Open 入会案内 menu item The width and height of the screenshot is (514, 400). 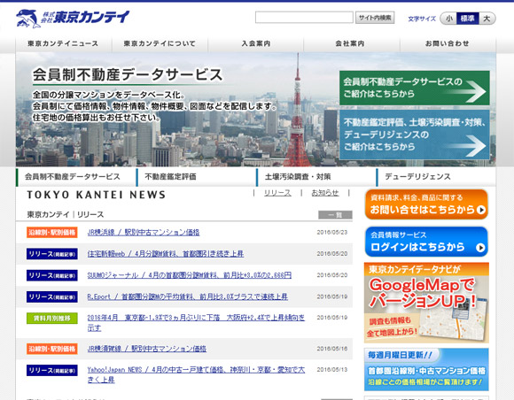(x=256, y=43)
